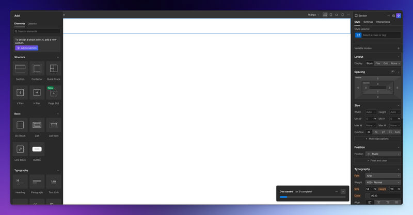Add a variable mode with plus icon
The image size is (413, 215).
[399, 48]
